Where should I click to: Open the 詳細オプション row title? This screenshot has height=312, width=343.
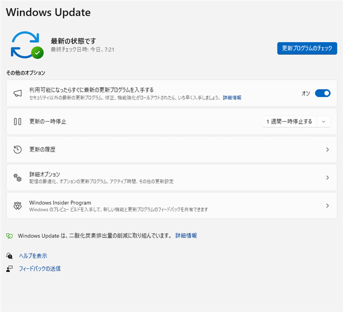(x=45, y=174)
